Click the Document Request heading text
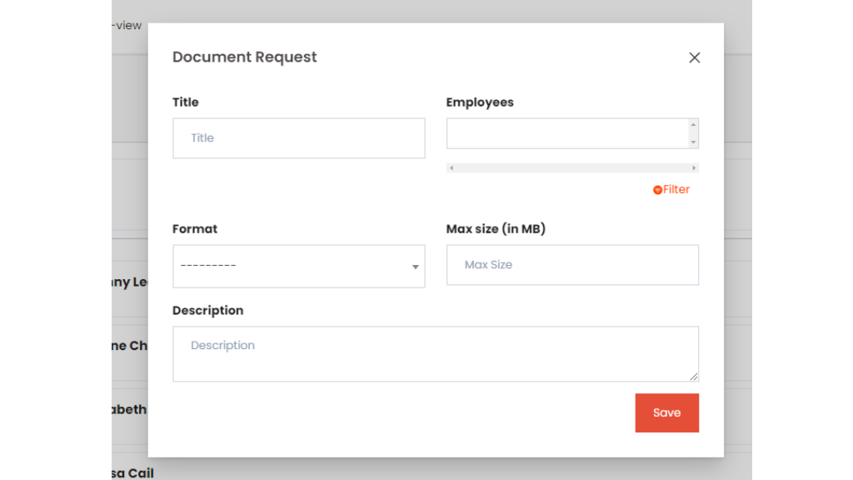The height and width of the screenshot is (480, 853). click(244, 57)
